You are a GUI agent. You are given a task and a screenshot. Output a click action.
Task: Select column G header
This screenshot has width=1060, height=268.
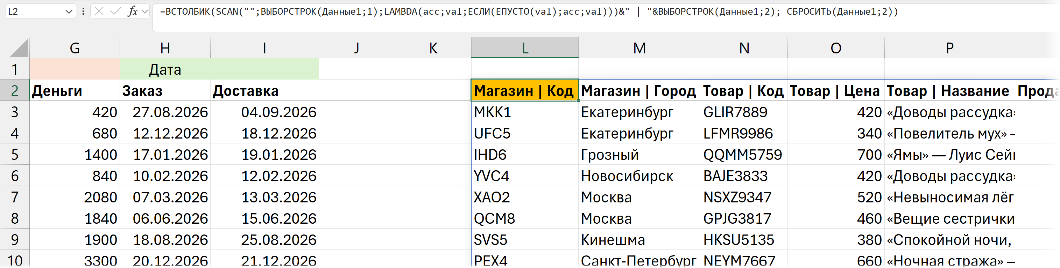75,48
